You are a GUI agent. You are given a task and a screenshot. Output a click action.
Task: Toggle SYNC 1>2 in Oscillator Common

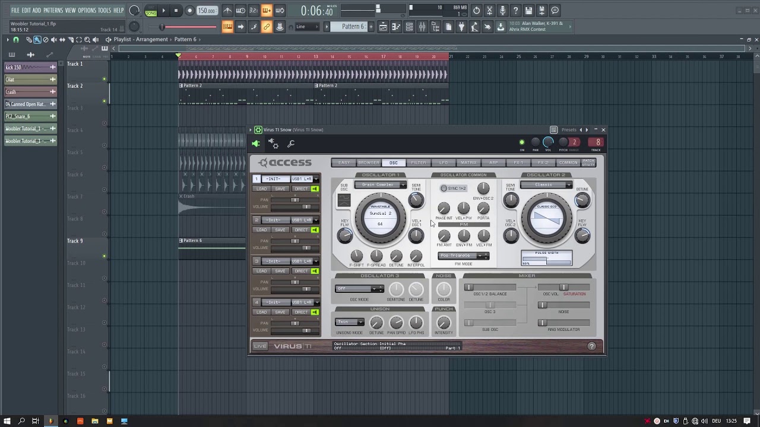pos(454,188)
